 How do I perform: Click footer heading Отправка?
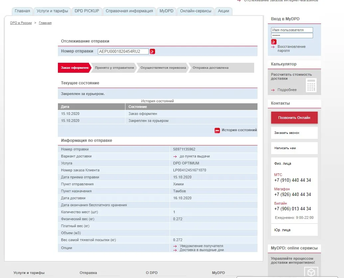tap(88, 273)
